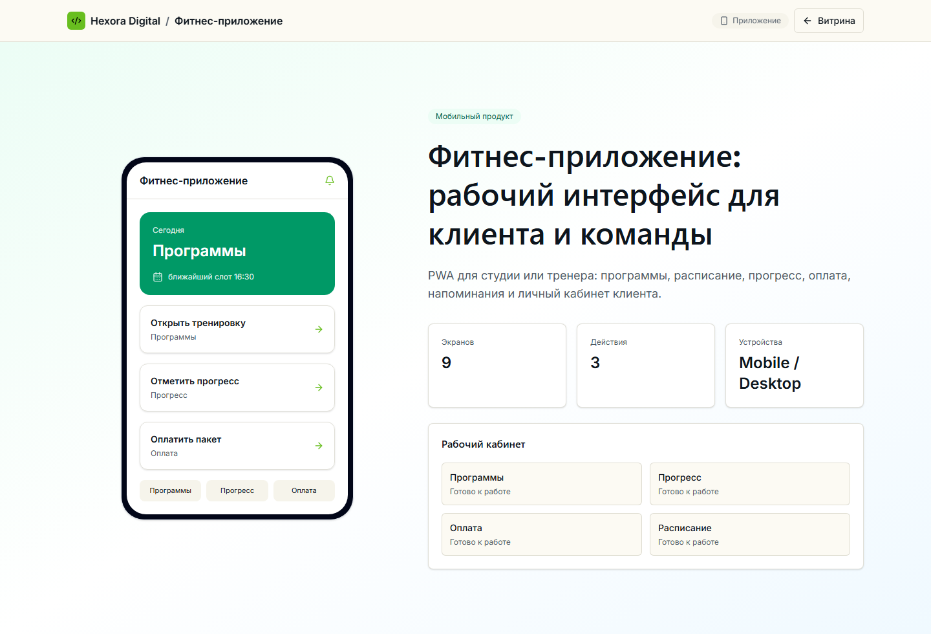Click the main Фитнес-приложение page headline
The width and height of the screenshot is (931, 634).
click(x=604, y=195)
